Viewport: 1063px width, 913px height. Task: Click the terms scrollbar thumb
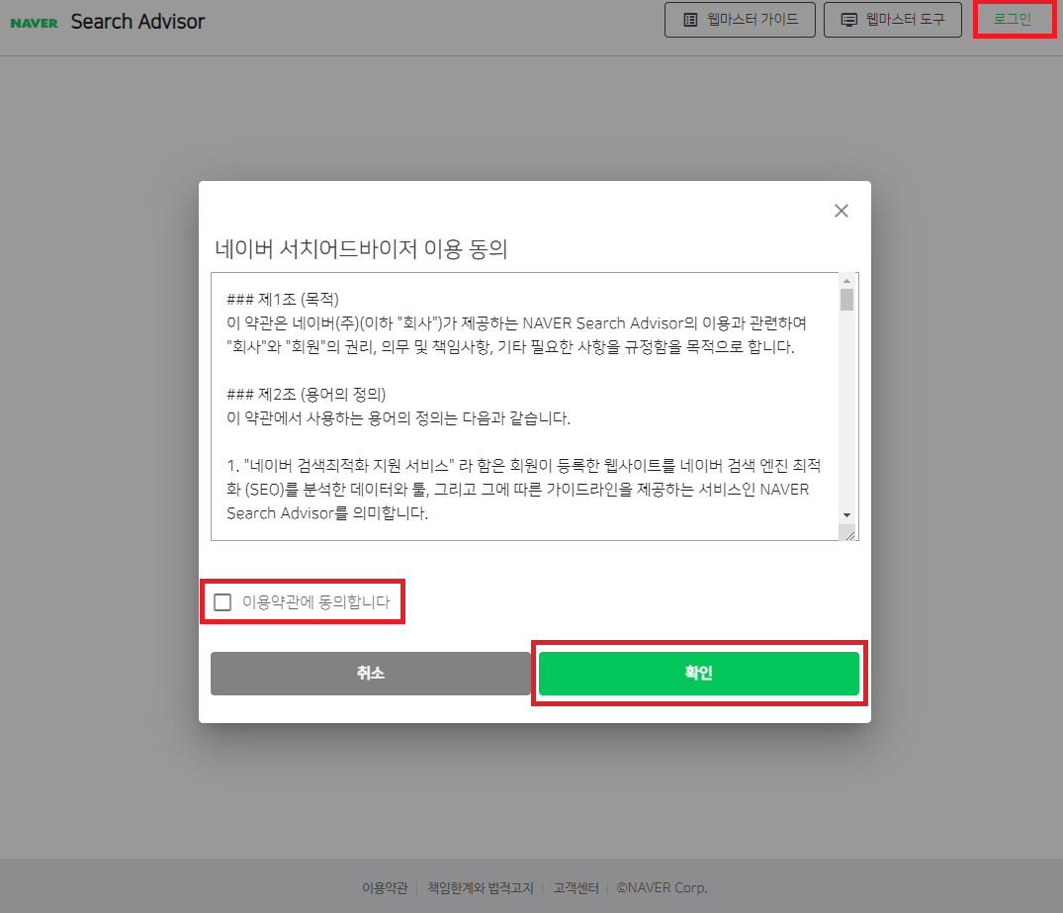pos(846,300)
